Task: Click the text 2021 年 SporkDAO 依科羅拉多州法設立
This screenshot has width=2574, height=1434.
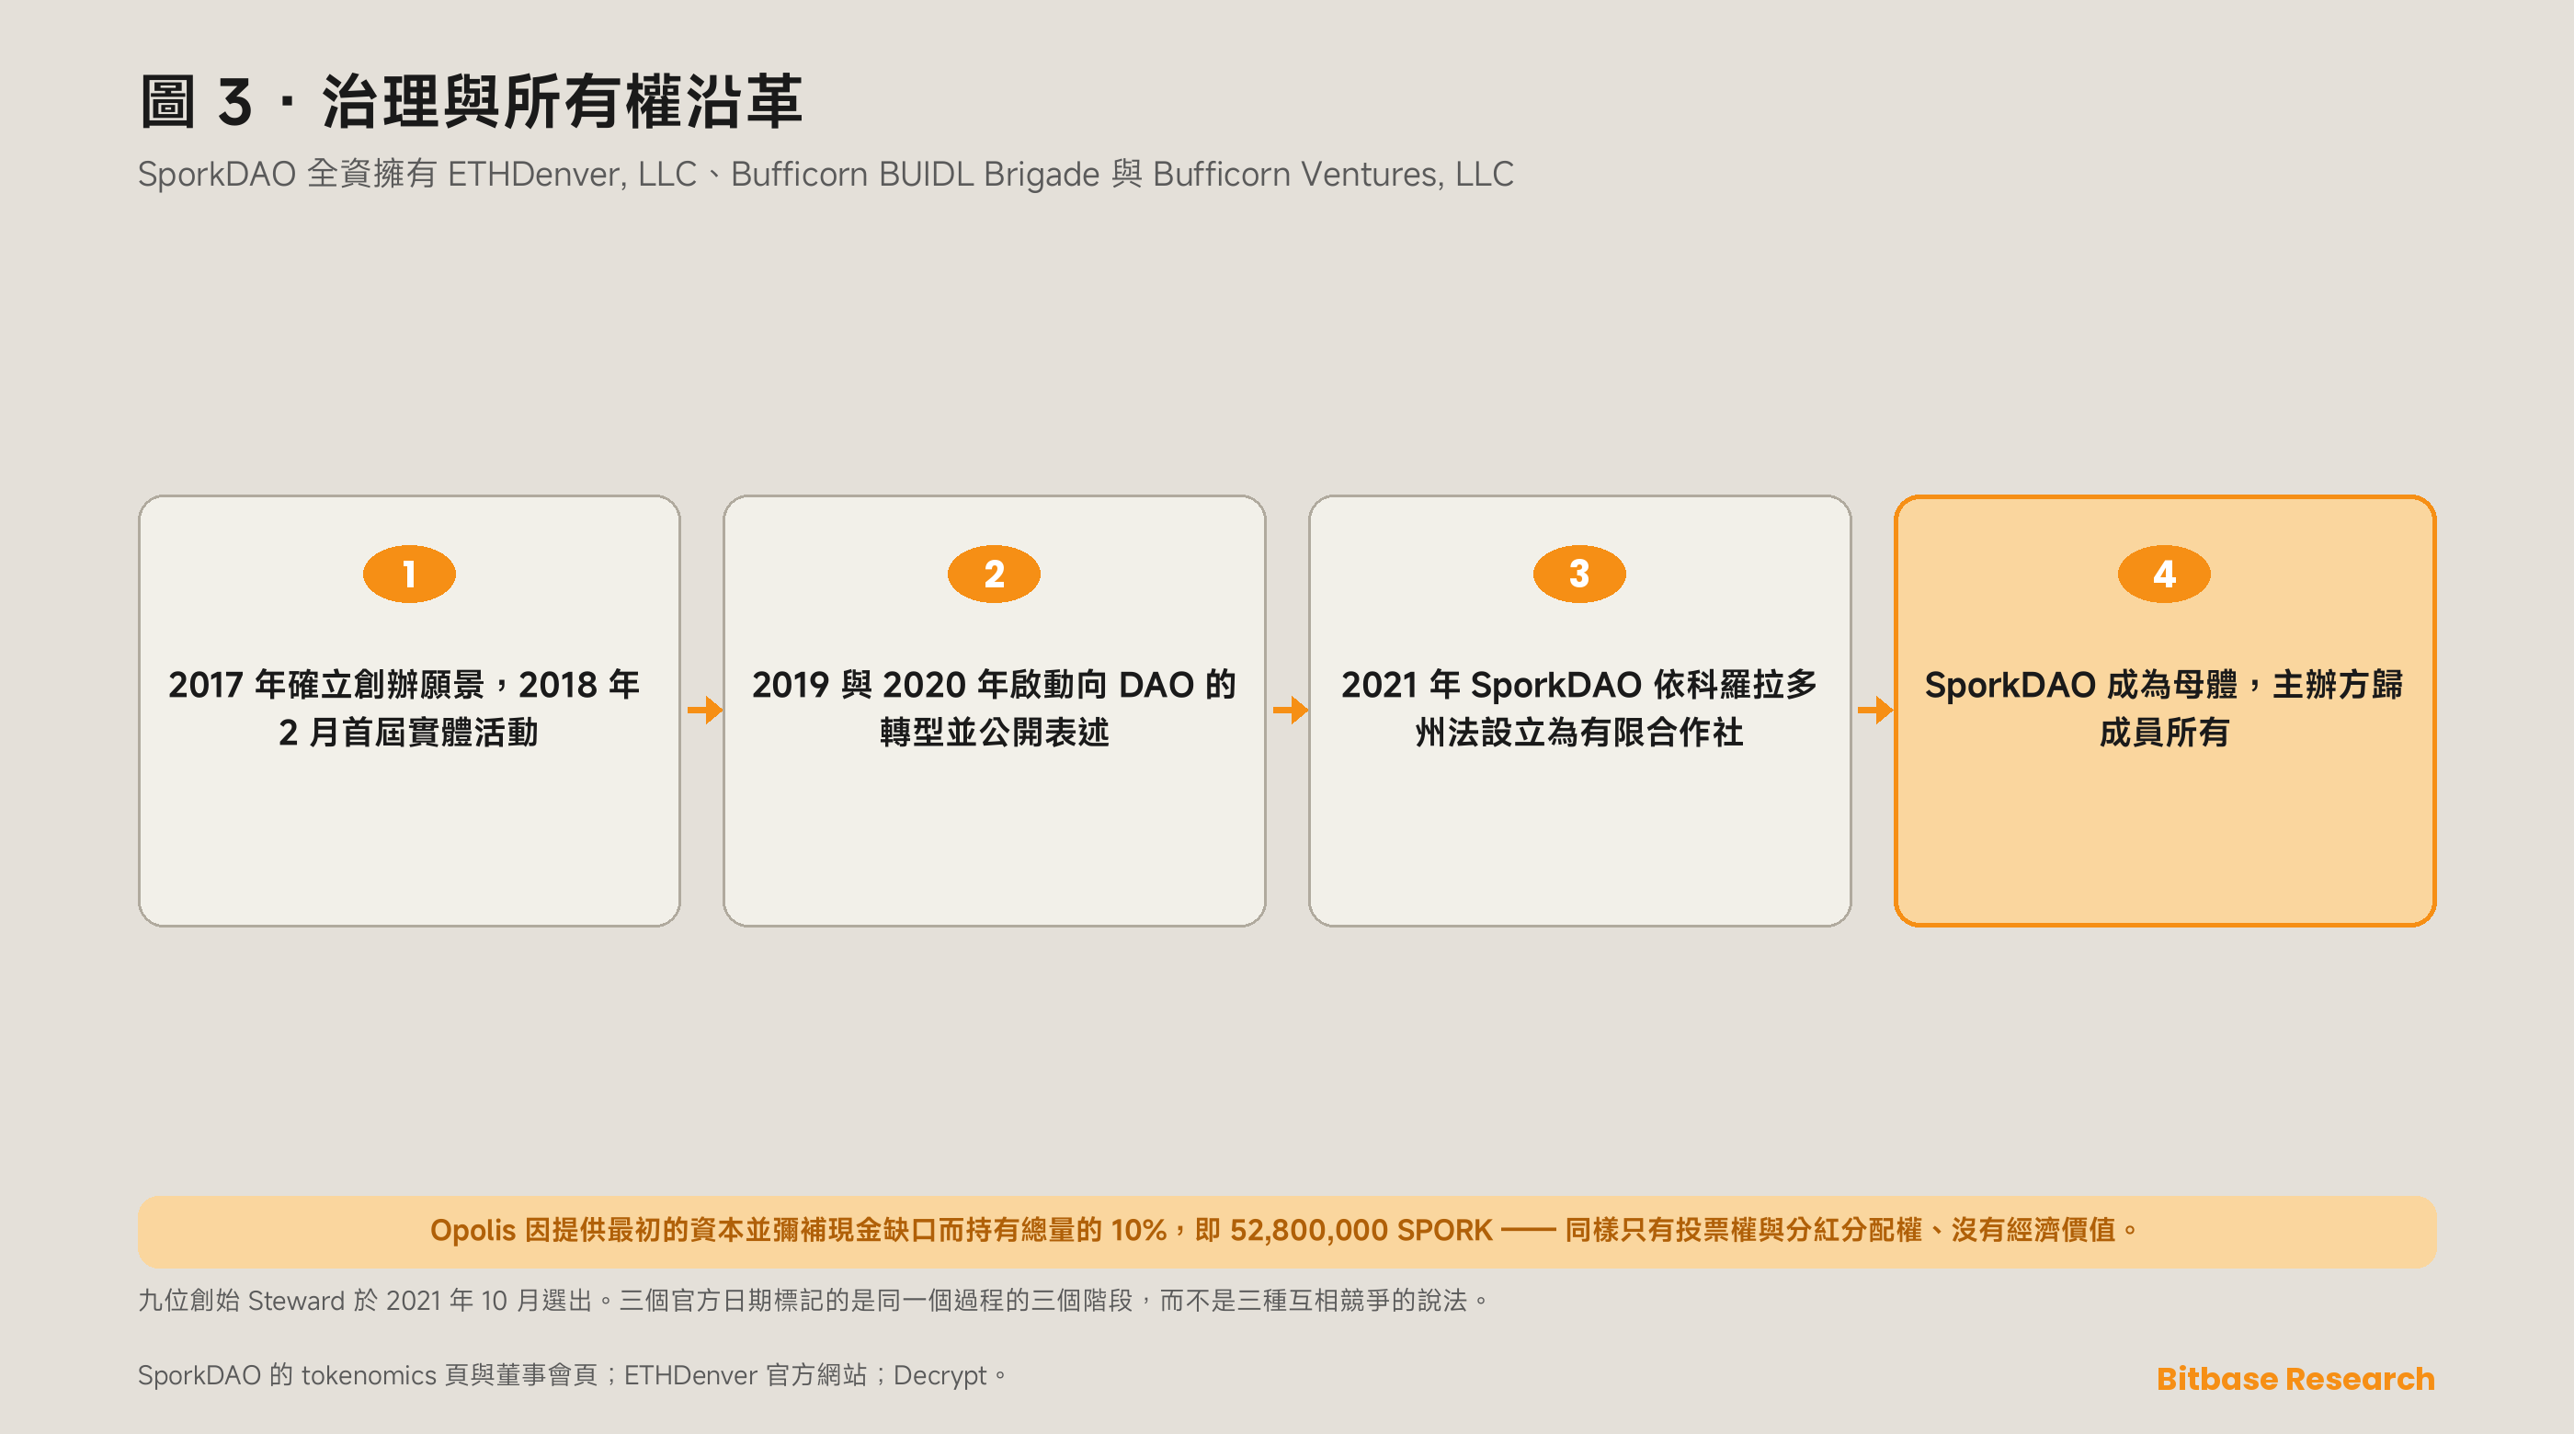Action: coord(1578,708)
